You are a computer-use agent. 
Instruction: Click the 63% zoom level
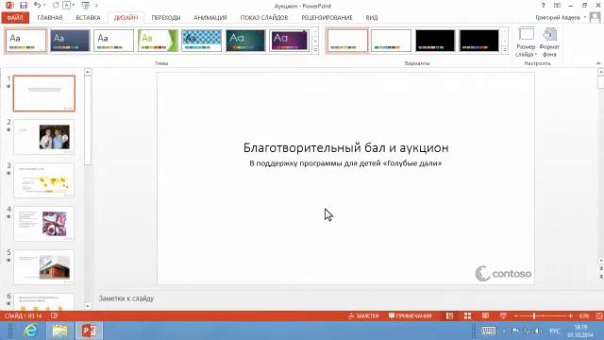(x=584, y=315)
